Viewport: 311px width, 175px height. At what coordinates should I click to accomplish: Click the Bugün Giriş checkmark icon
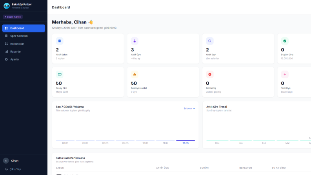pos(285,41)
